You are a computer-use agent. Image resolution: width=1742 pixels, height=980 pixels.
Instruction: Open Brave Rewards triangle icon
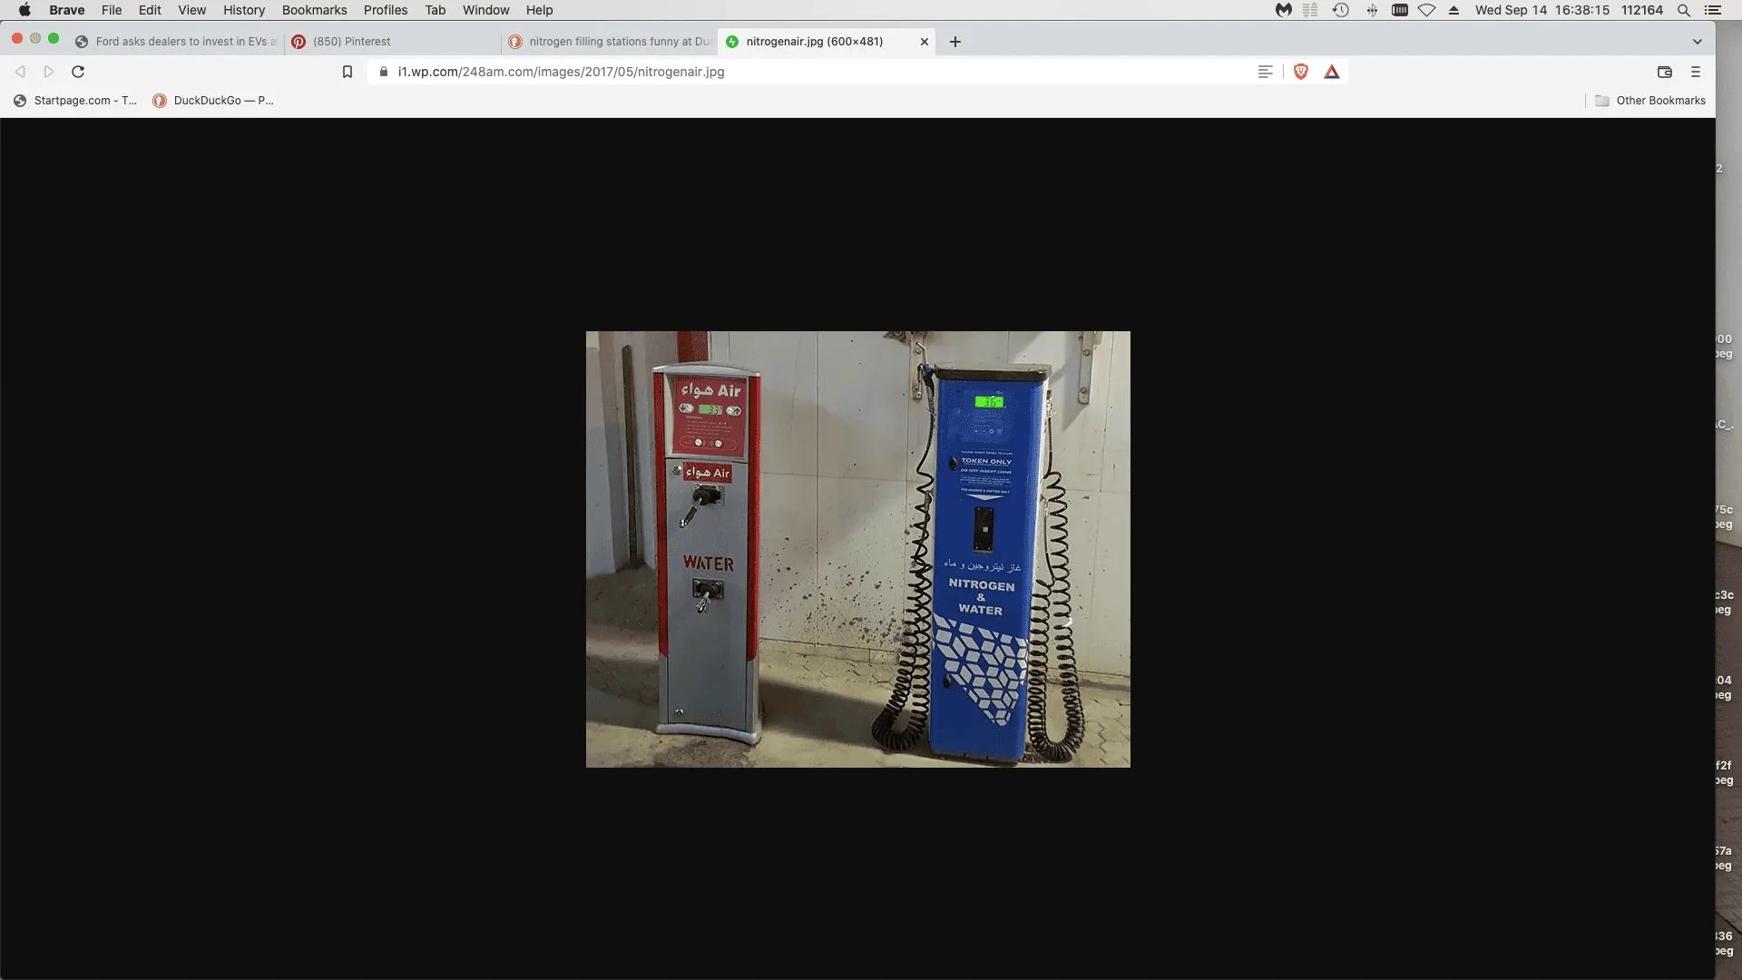click(x=1332, y=72)
